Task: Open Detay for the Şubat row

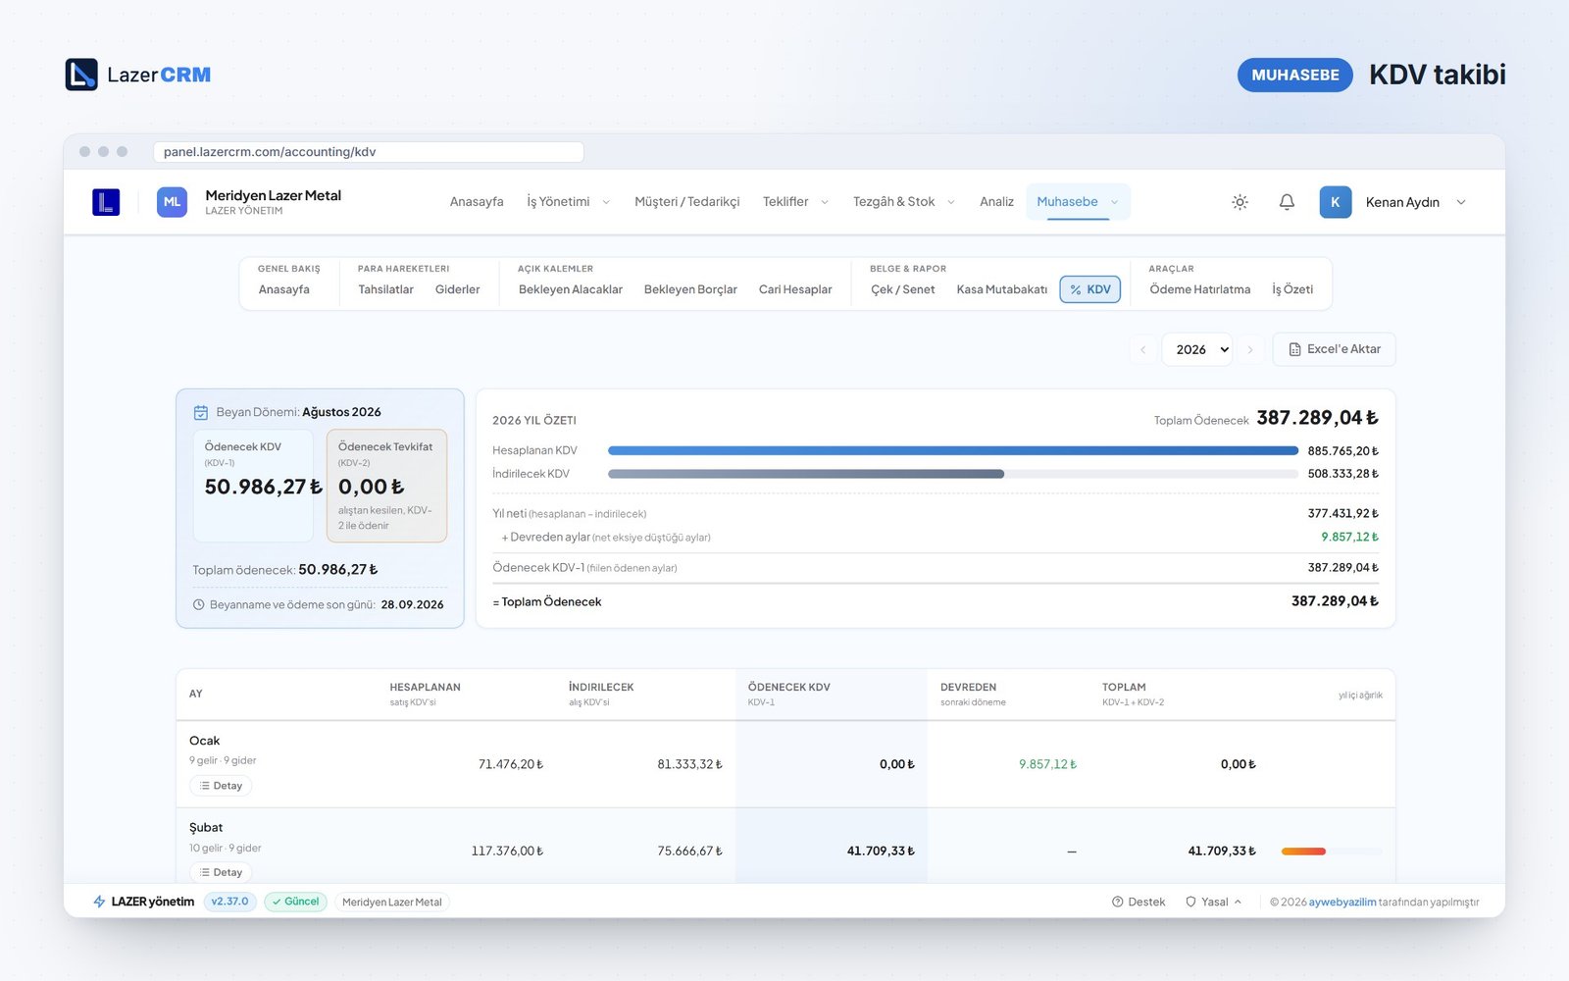Action: (221, 872)
